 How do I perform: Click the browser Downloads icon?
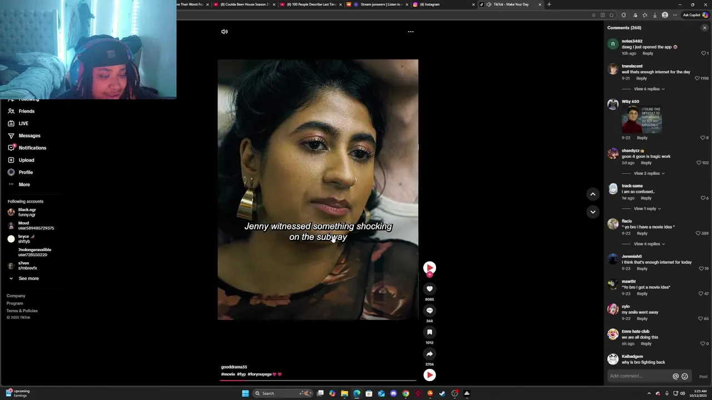coord(655,15)
